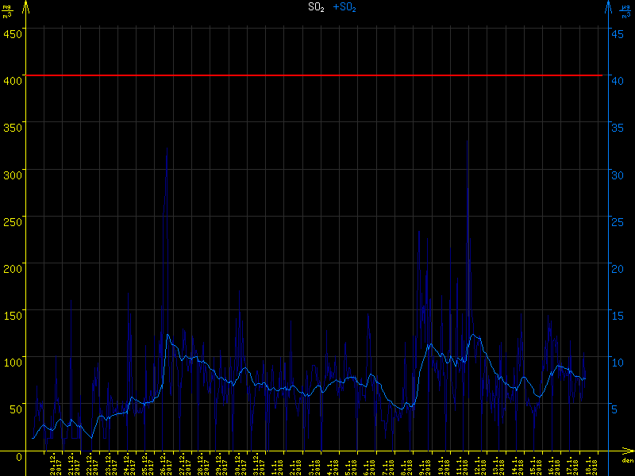635x476 pixels.
Task: Select the white SO2 legend label
Action: (x=316, y=7)
